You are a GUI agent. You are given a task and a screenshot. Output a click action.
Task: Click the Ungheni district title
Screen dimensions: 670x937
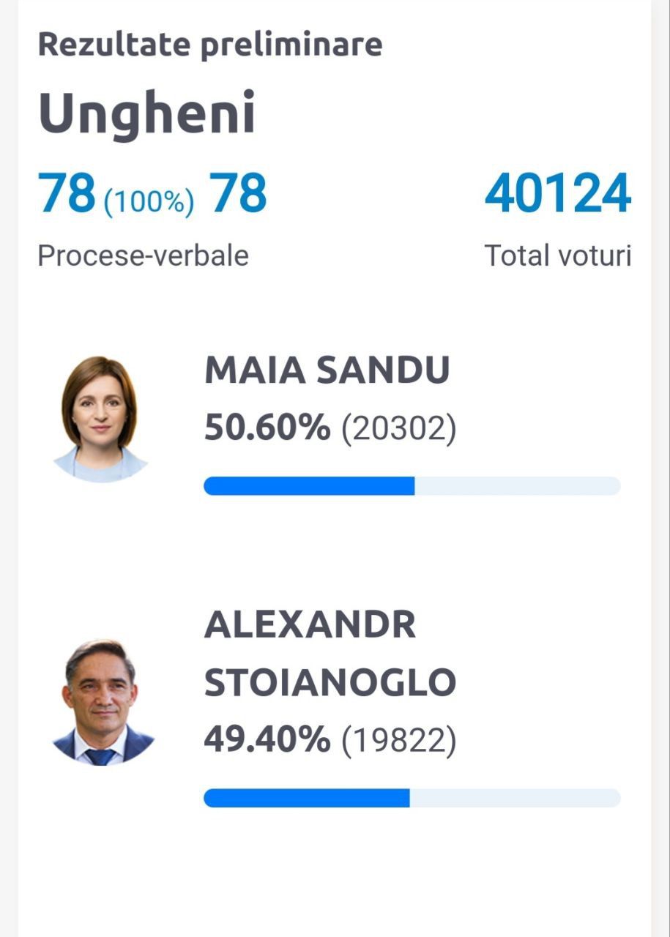146,114
